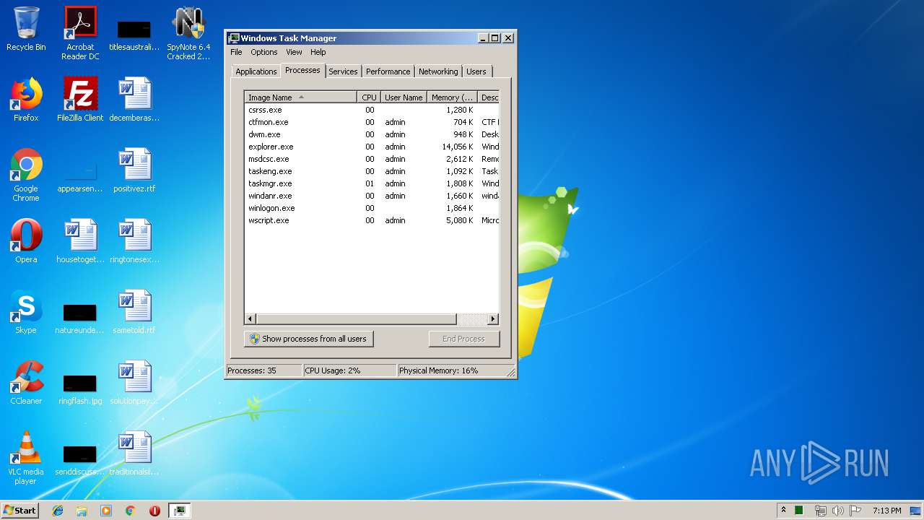Switch to the Networking tab
The height and width of the screenshot is (520, 924).
point(438,71)
